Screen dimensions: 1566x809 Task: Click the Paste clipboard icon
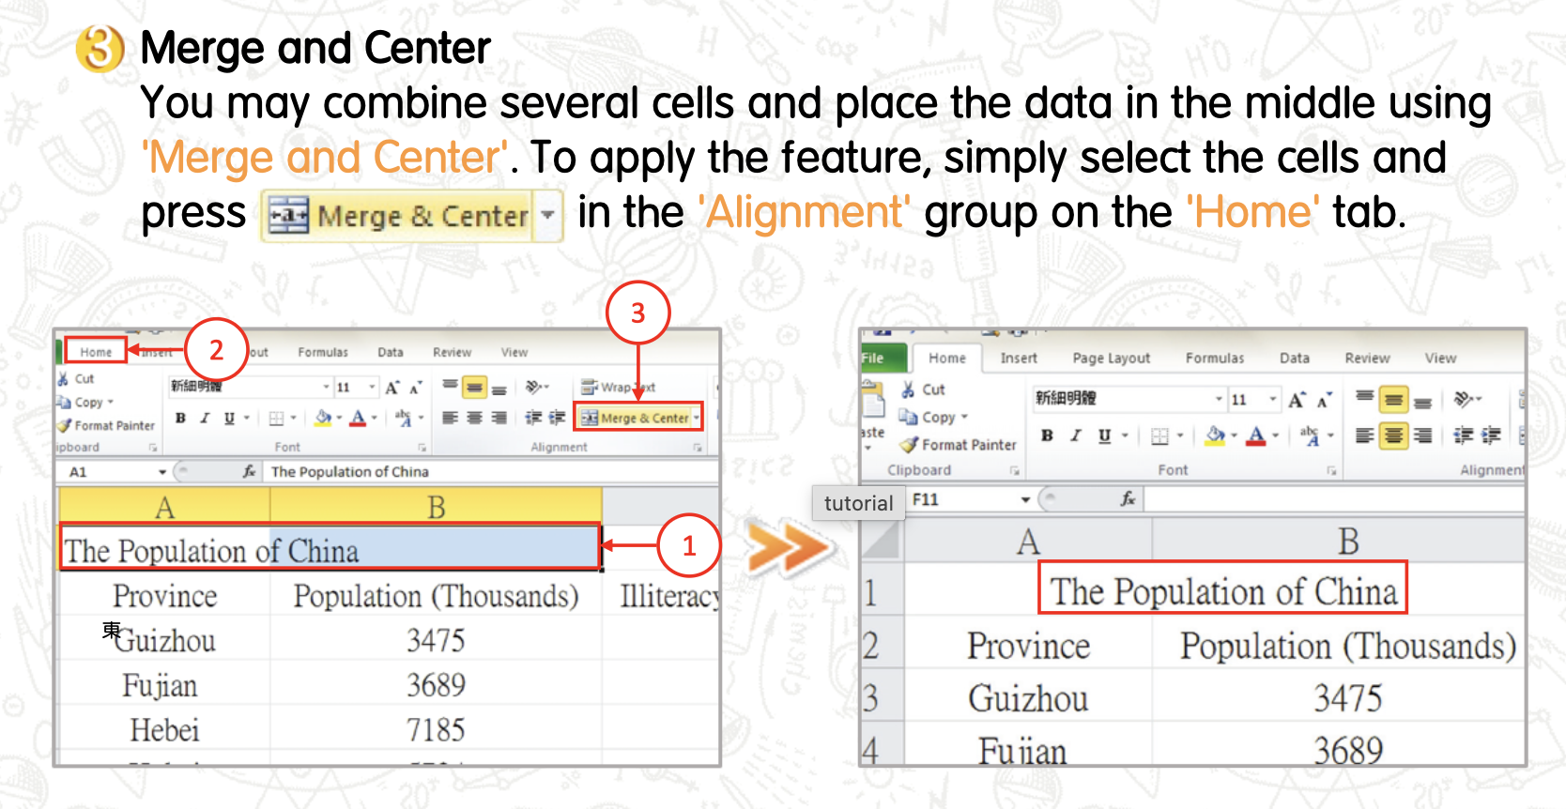pos(873,402)
